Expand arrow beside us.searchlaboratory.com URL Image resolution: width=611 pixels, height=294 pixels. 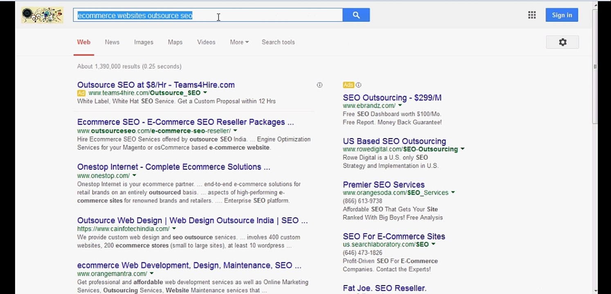(x=433, y=245)
